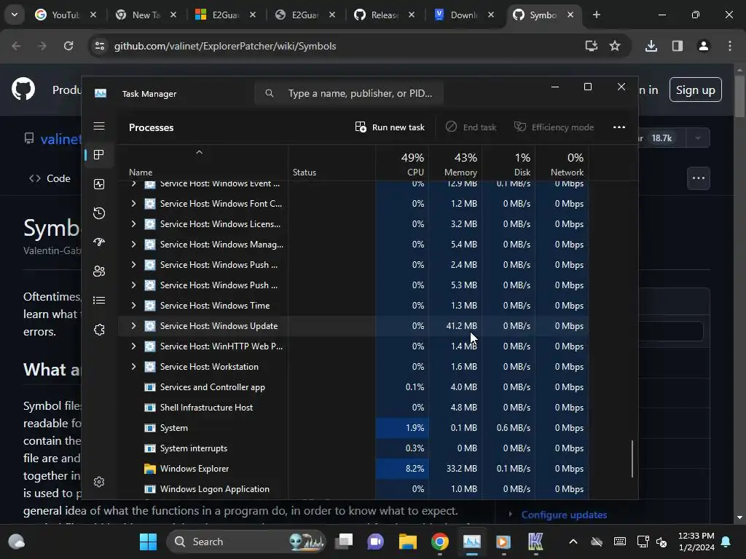Screen dimensions: 746x559
Task: Open the Code tab on GitHub repo
Action: pos(50,179)
